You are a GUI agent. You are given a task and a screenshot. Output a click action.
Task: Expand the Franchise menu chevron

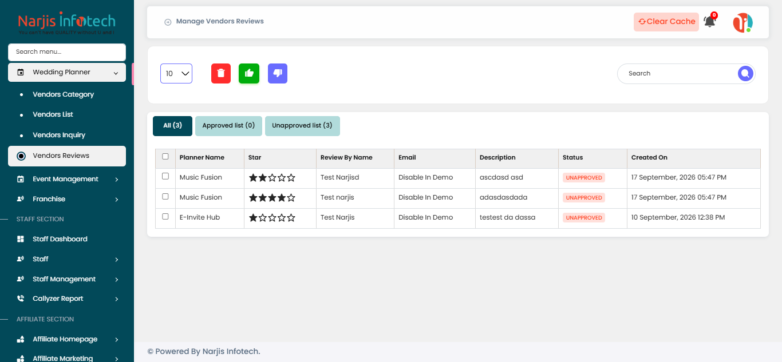pos(116,200)
